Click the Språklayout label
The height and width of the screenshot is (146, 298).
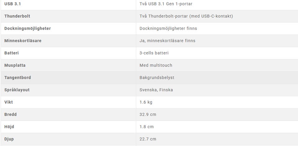coord(17,90)
